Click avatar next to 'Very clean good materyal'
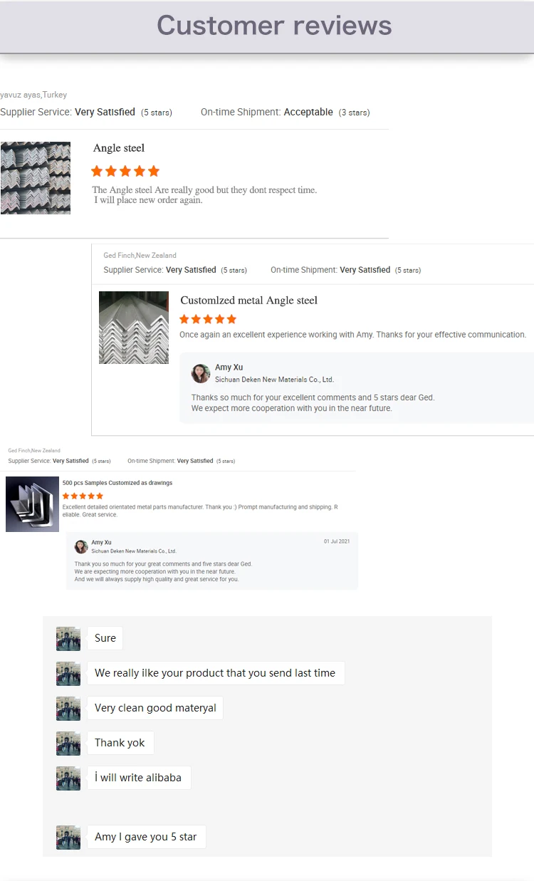534x881 pixels. pos(68,709)
